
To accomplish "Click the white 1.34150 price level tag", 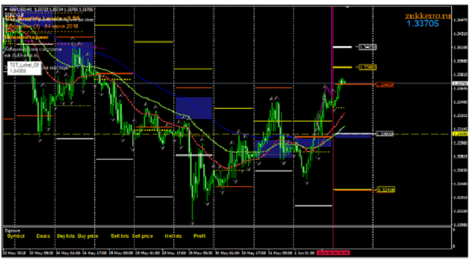I will click(368, 47).
